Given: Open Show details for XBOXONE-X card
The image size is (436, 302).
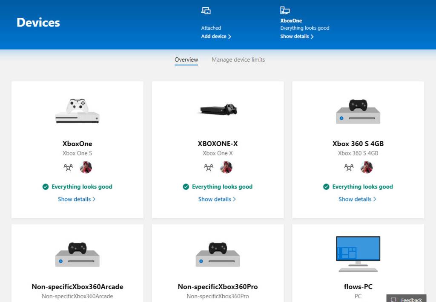Looking at the screenshot, I should pyautogui.click(x=217, y=199).
